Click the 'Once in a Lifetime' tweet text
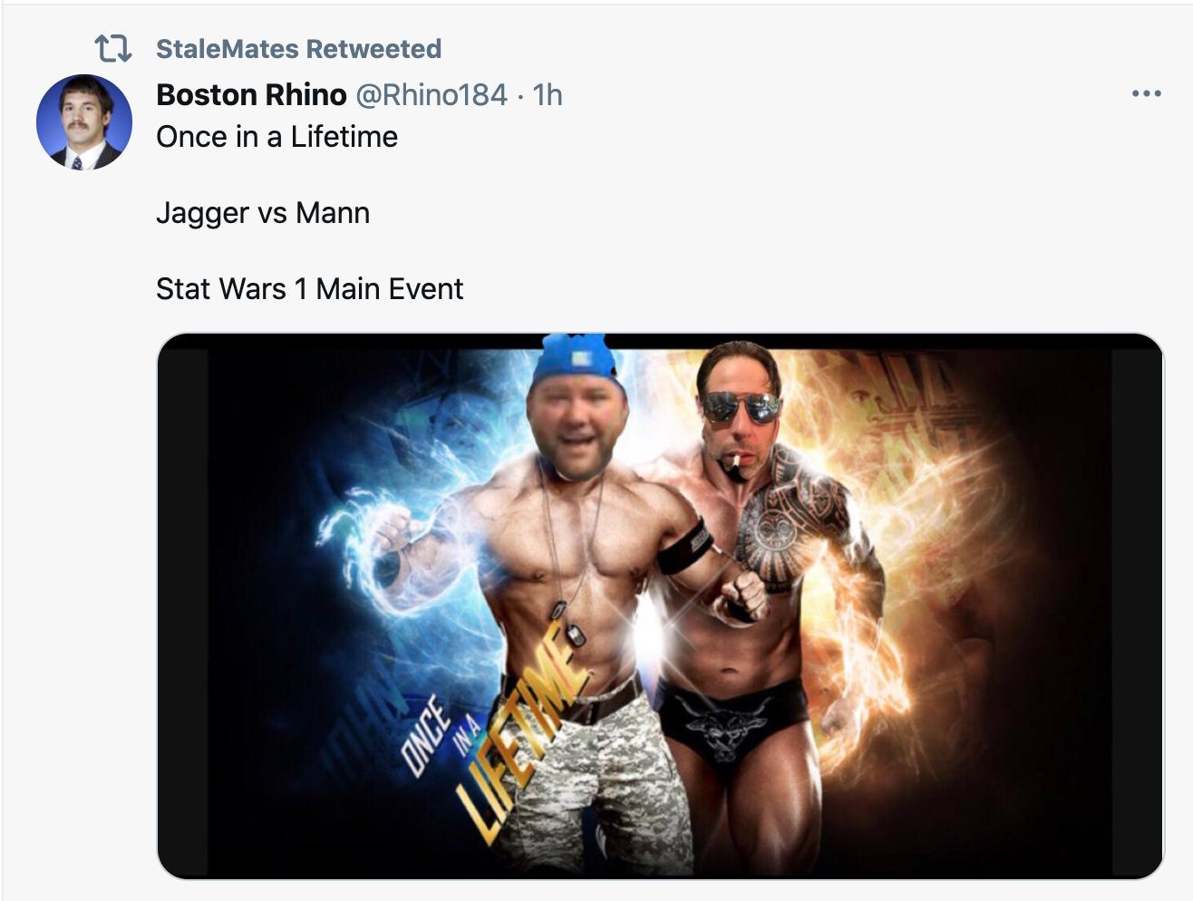This screenshot has width=1193, height=901. [276, 137]
